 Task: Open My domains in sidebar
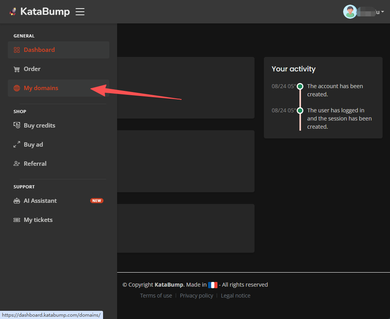(59, 88)
